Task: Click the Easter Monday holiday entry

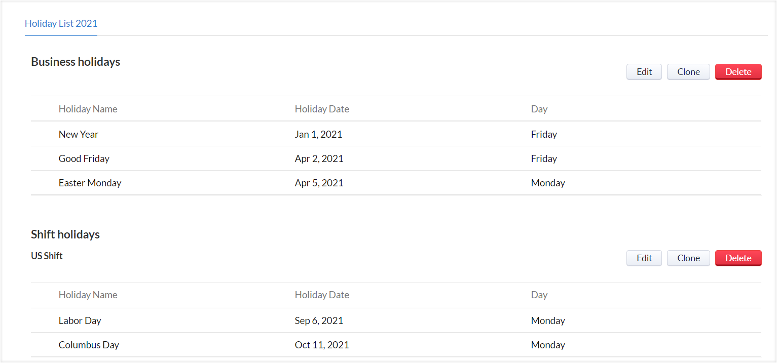Action: 90,183
